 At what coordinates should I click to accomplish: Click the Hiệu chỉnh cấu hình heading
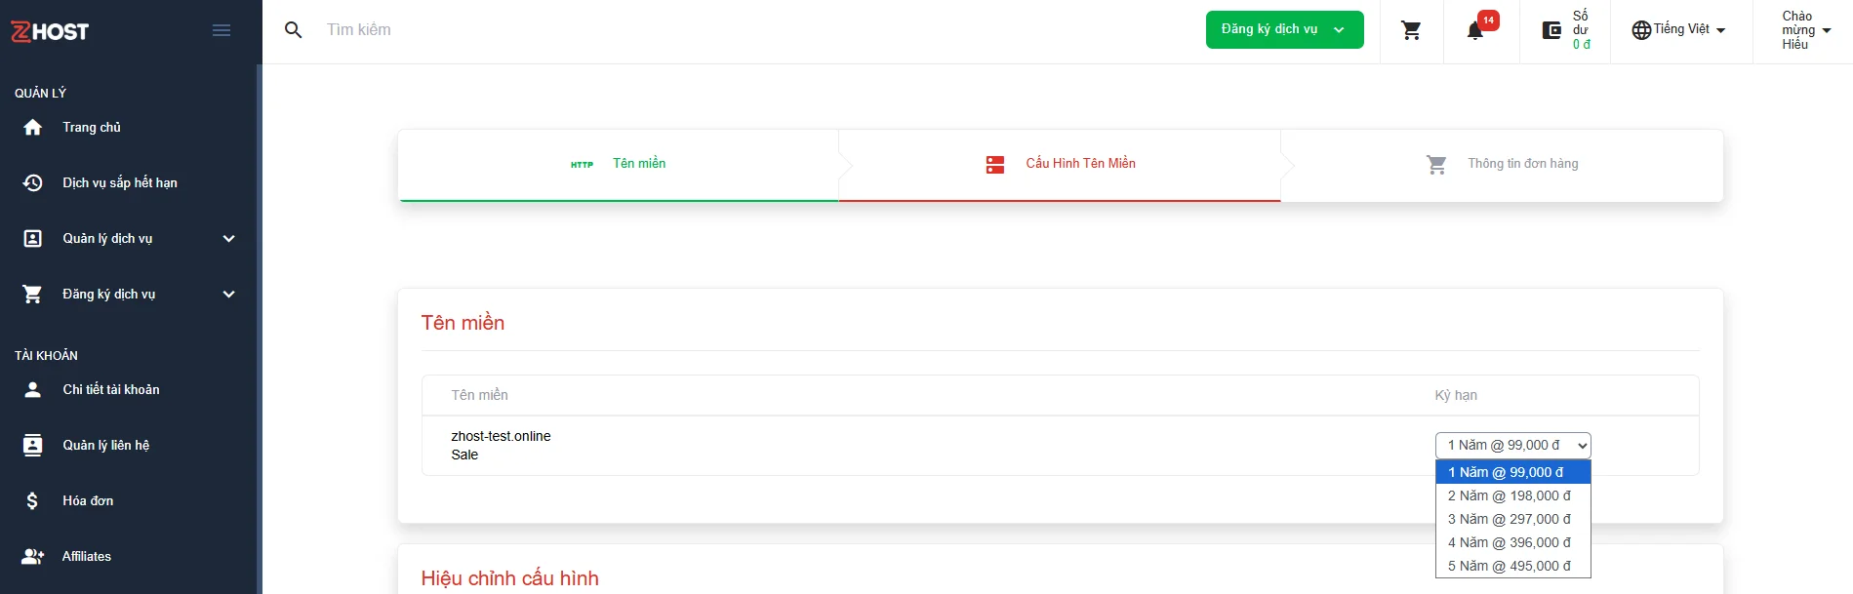(x=509, y=578)
